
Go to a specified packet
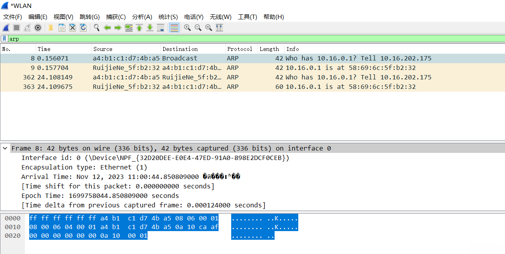(129, 28)
